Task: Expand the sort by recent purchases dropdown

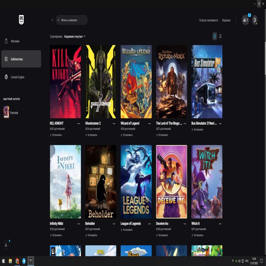Action: pyautogui.click(x=74, y=37)
